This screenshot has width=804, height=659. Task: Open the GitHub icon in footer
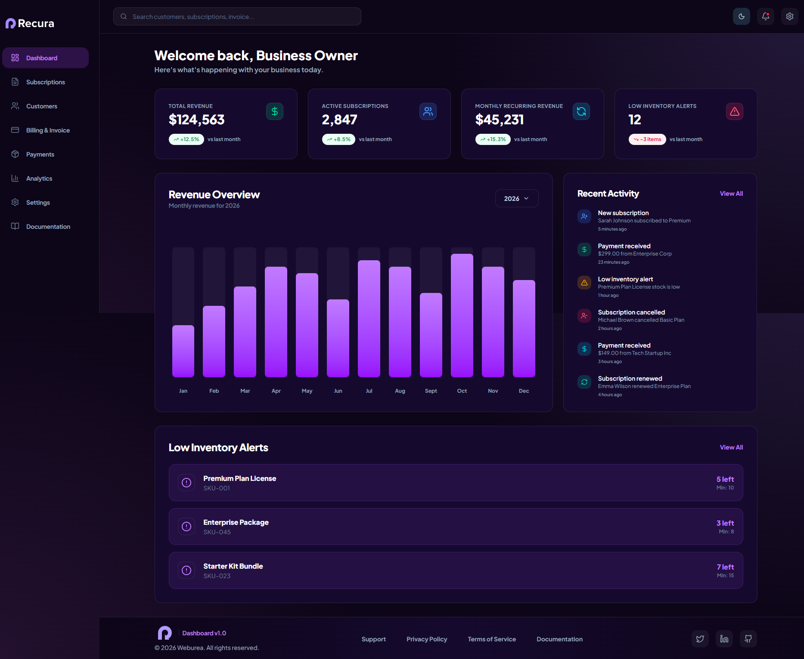click(748, 639)
